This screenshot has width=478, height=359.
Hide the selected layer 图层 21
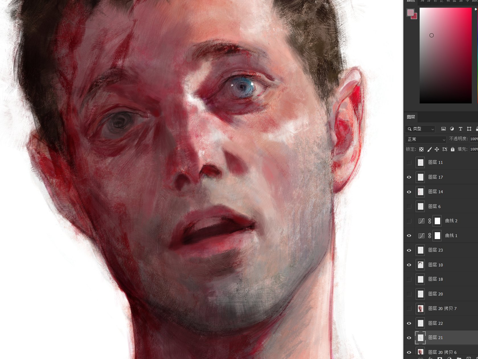tap(409, 338)
